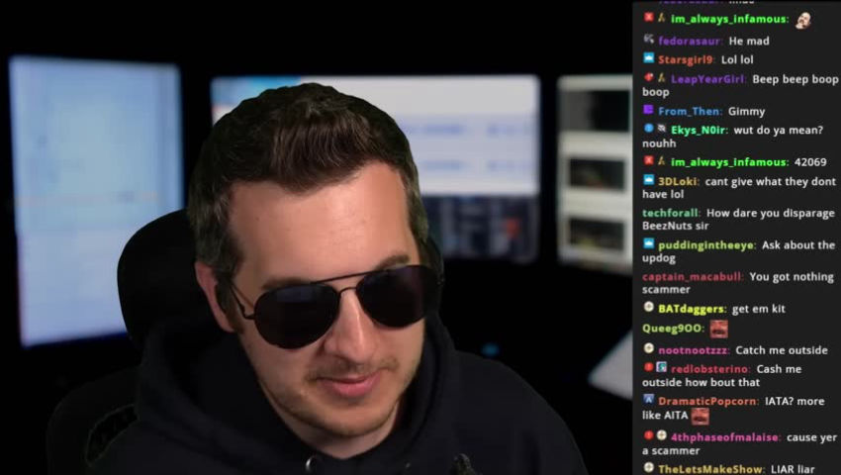Click the round badge next to BATdaggers

pos(648,307)
